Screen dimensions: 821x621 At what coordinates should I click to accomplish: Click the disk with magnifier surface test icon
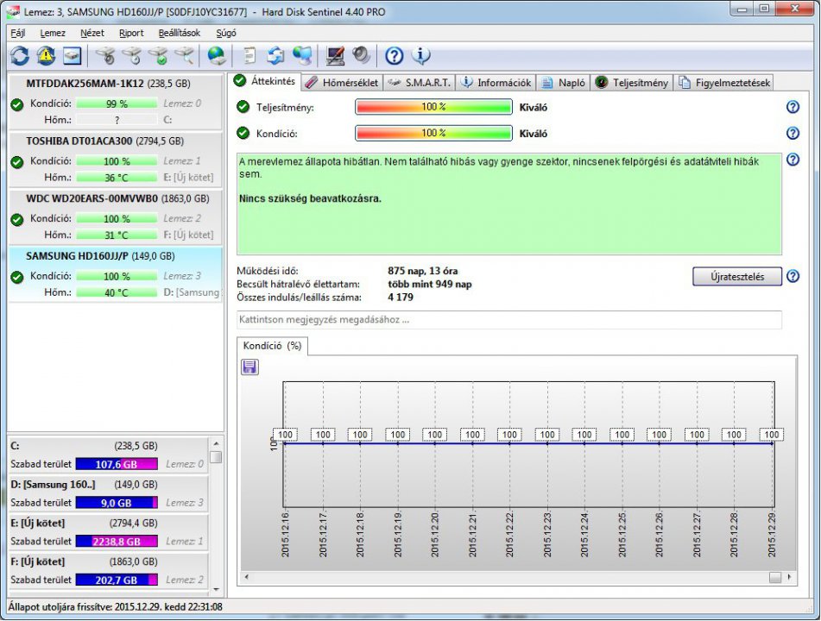[184, 55]
